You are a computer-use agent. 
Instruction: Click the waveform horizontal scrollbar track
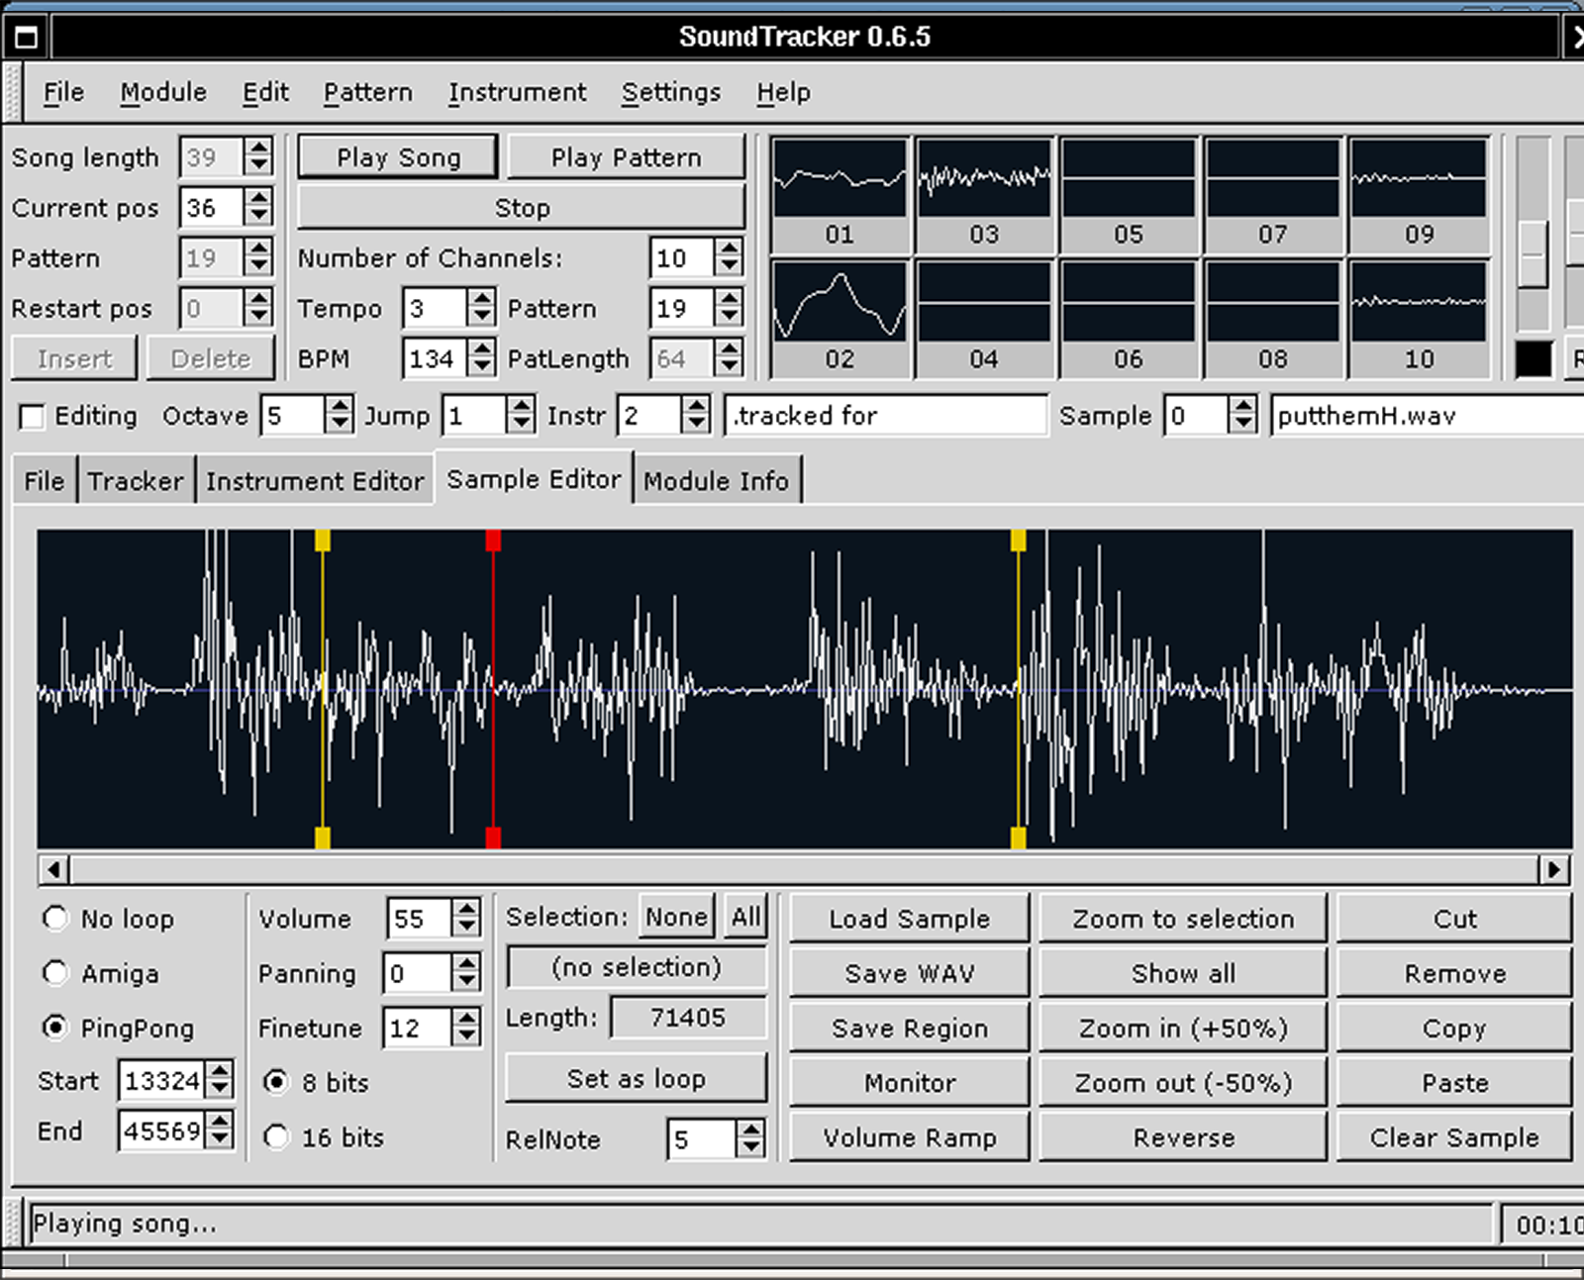click(803, 869)
